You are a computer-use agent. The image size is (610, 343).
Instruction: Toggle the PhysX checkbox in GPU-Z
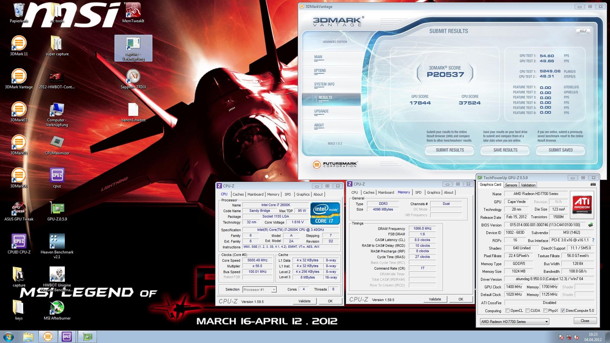tap(545, 311)
